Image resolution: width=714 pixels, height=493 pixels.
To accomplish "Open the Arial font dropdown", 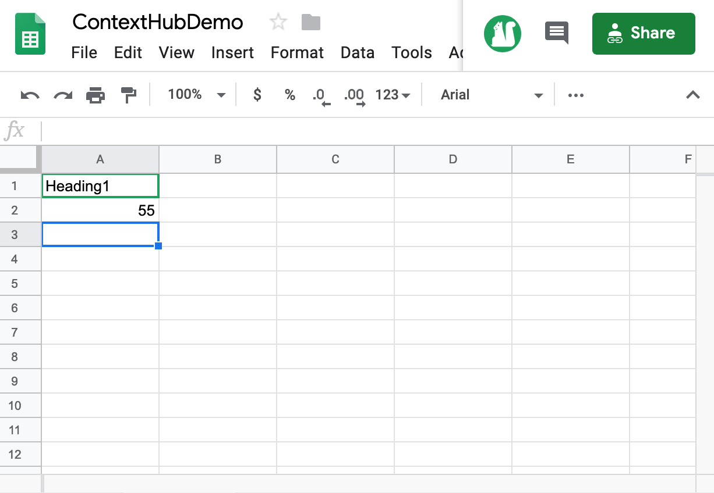I will pos(491,95).
